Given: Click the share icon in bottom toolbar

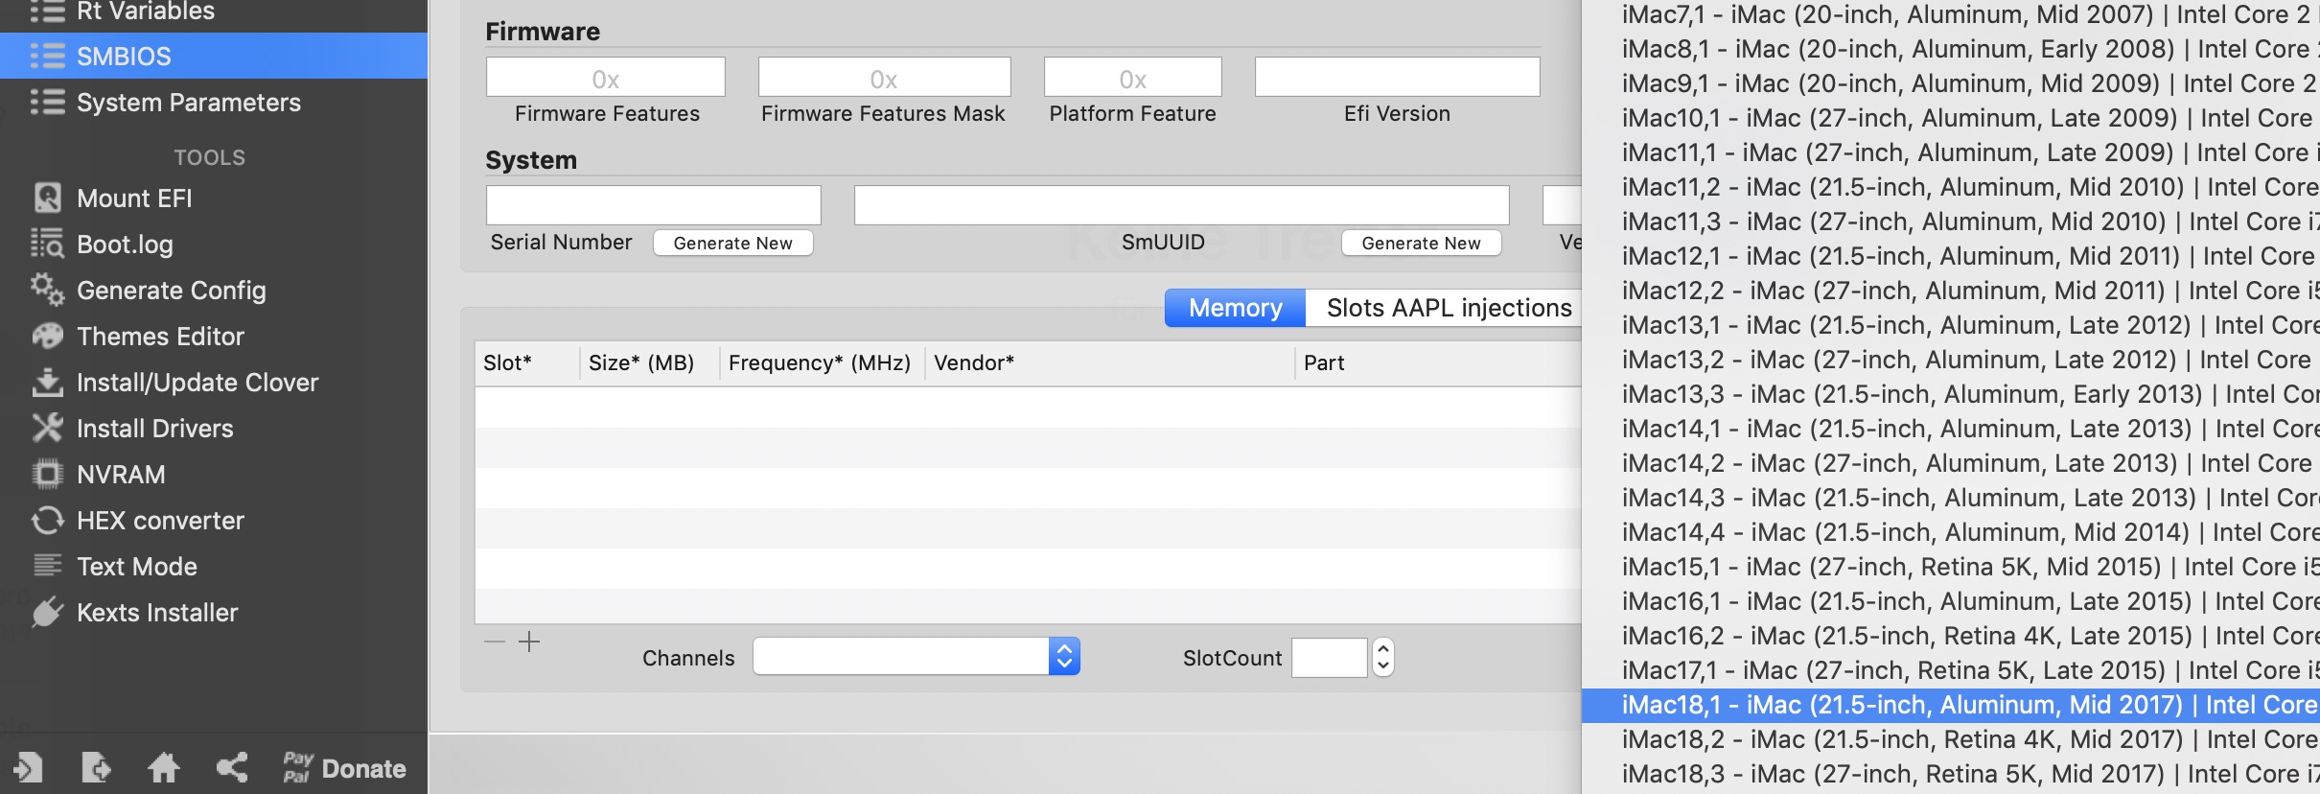Looking at the screenshot, I should pyautogui.click(x=232, y=767).
